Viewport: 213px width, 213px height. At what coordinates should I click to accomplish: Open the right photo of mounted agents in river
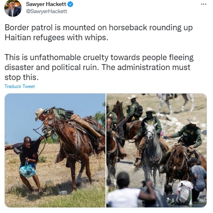click(x=156, y=150)
